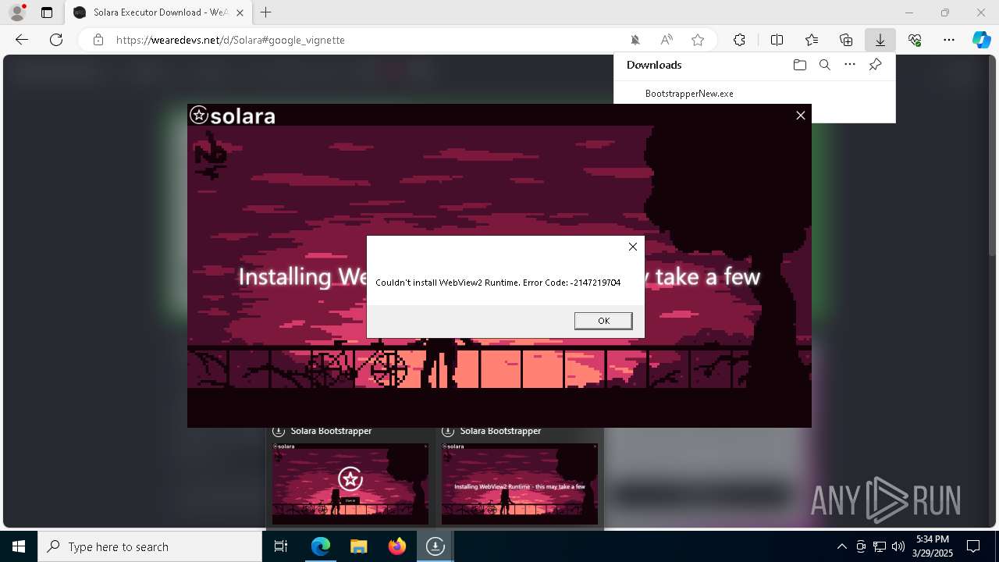View site information lock icon
999x562 pixels.
pyautogui.click(x=98, y=40)
